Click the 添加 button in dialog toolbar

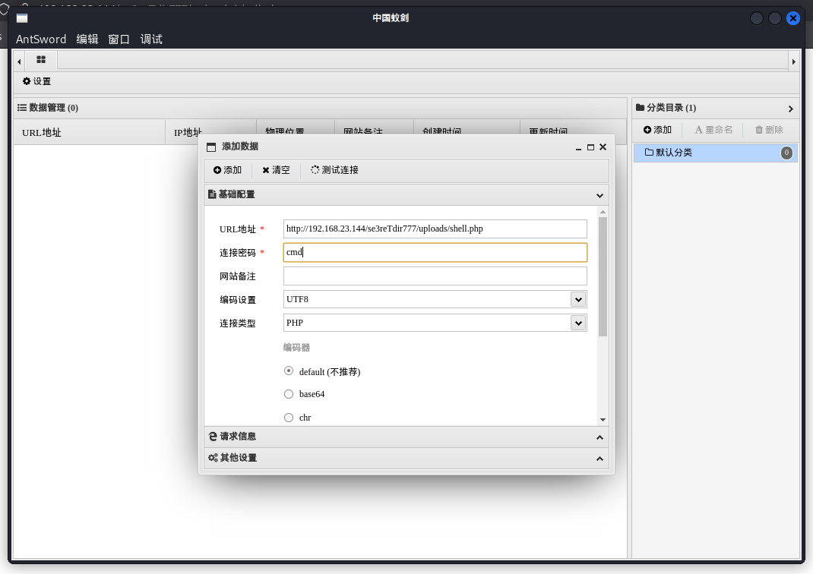coord(227,170)
